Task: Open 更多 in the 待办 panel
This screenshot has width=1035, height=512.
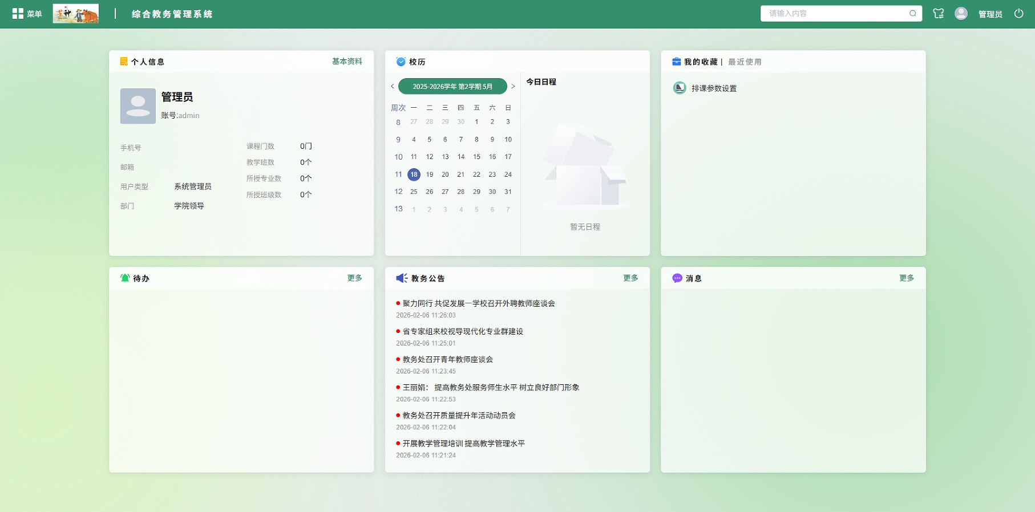Action: coord(355,278)
